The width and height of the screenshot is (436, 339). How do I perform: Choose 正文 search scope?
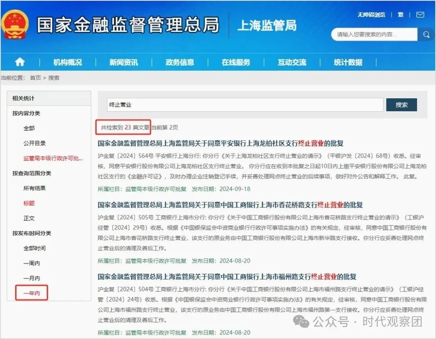29,218
